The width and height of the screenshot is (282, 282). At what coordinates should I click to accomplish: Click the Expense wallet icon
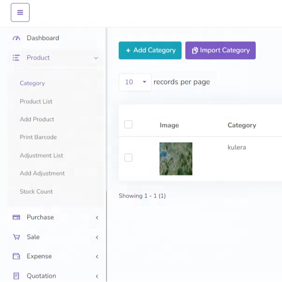(x=16, y=256)
